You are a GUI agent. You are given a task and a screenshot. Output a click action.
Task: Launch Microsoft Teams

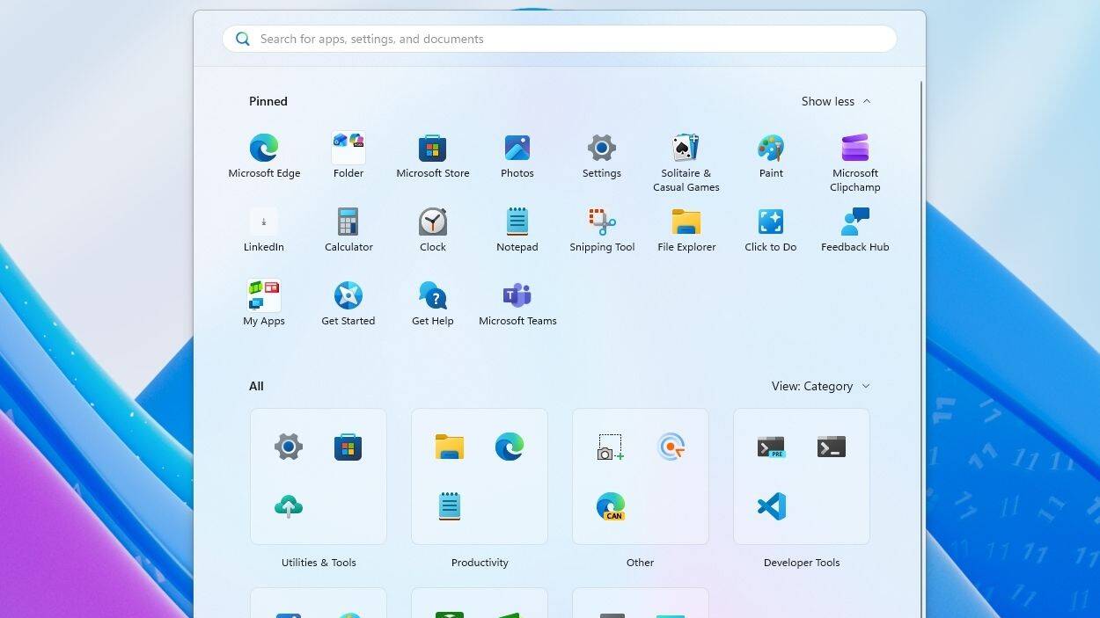[x=517, y=304]
